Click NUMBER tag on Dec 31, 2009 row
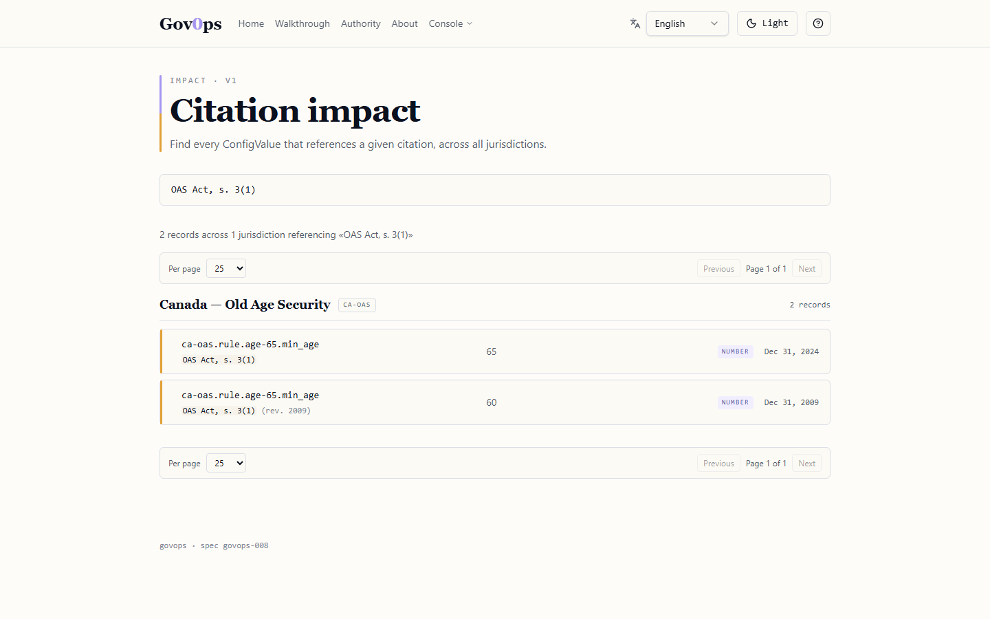Viewport: 990px width, 619px height. (x=735, y=402)
